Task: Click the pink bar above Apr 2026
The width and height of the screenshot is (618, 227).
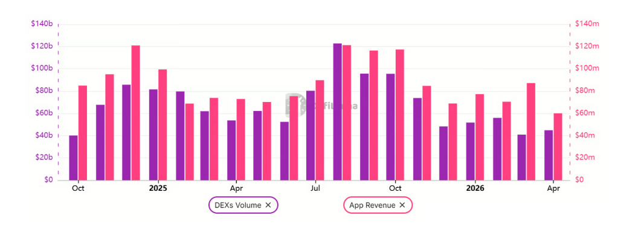Action: (x=558, y=147)
